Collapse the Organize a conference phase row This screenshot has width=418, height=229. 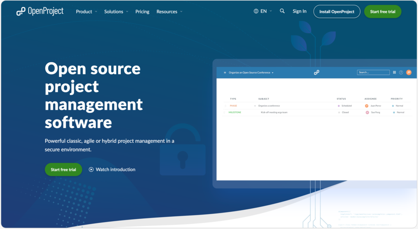(255, 106)
